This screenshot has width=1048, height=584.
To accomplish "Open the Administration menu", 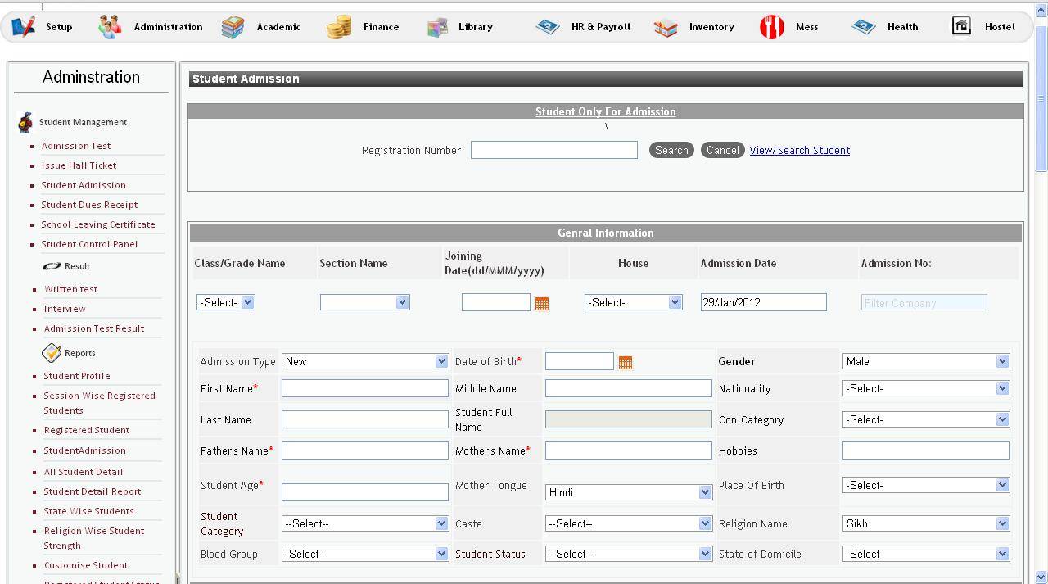I will [169, 27].
